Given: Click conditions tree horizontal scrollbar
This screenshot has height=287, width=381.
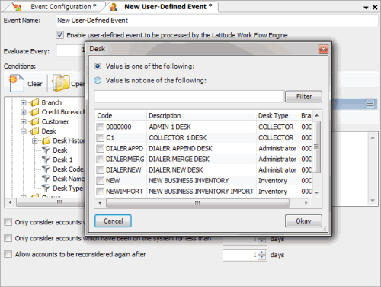Looking at the screenshot, I should [50, 202].
